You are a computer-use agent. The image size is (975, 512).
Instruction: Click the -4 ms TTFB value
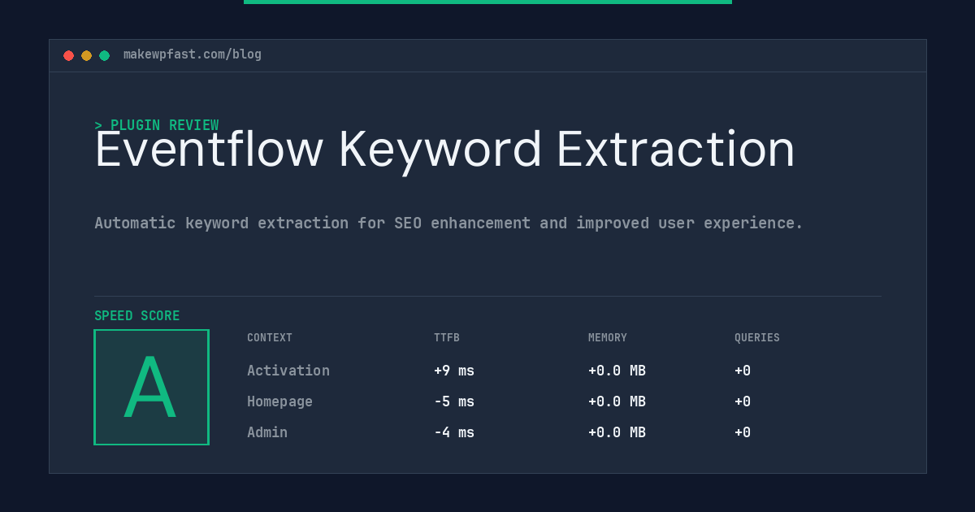click(454, 432)
